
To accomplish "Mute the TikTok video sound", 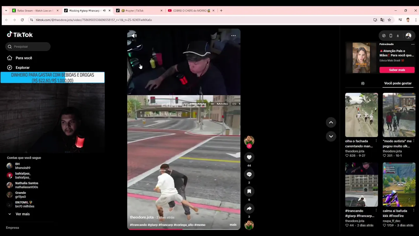I will click(134, 35).
